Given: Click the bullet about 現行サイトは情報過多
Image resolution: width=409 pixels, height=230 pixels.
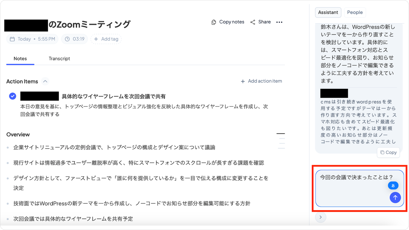Looking at the screenshot, I should (138, 163).
